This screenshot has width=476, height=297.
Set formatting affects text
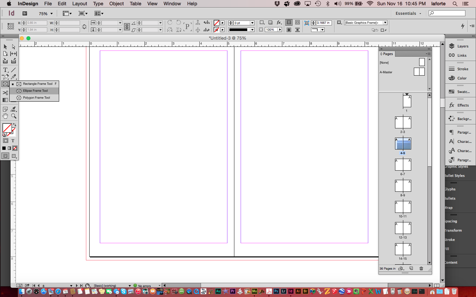[13, 141]
